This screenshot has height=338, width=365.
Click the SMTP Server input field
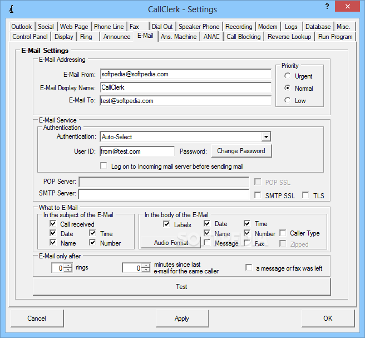[164, 194]
